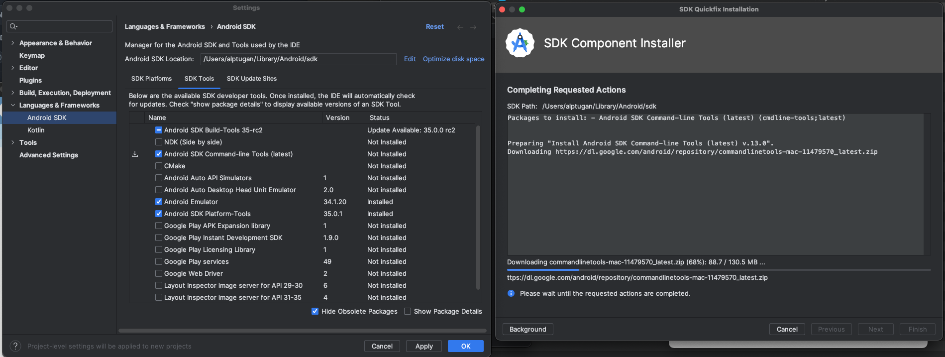Screen dimensions: 945x357
Task: Click the Android SDK Location field
Action: [x=299, y=59]
